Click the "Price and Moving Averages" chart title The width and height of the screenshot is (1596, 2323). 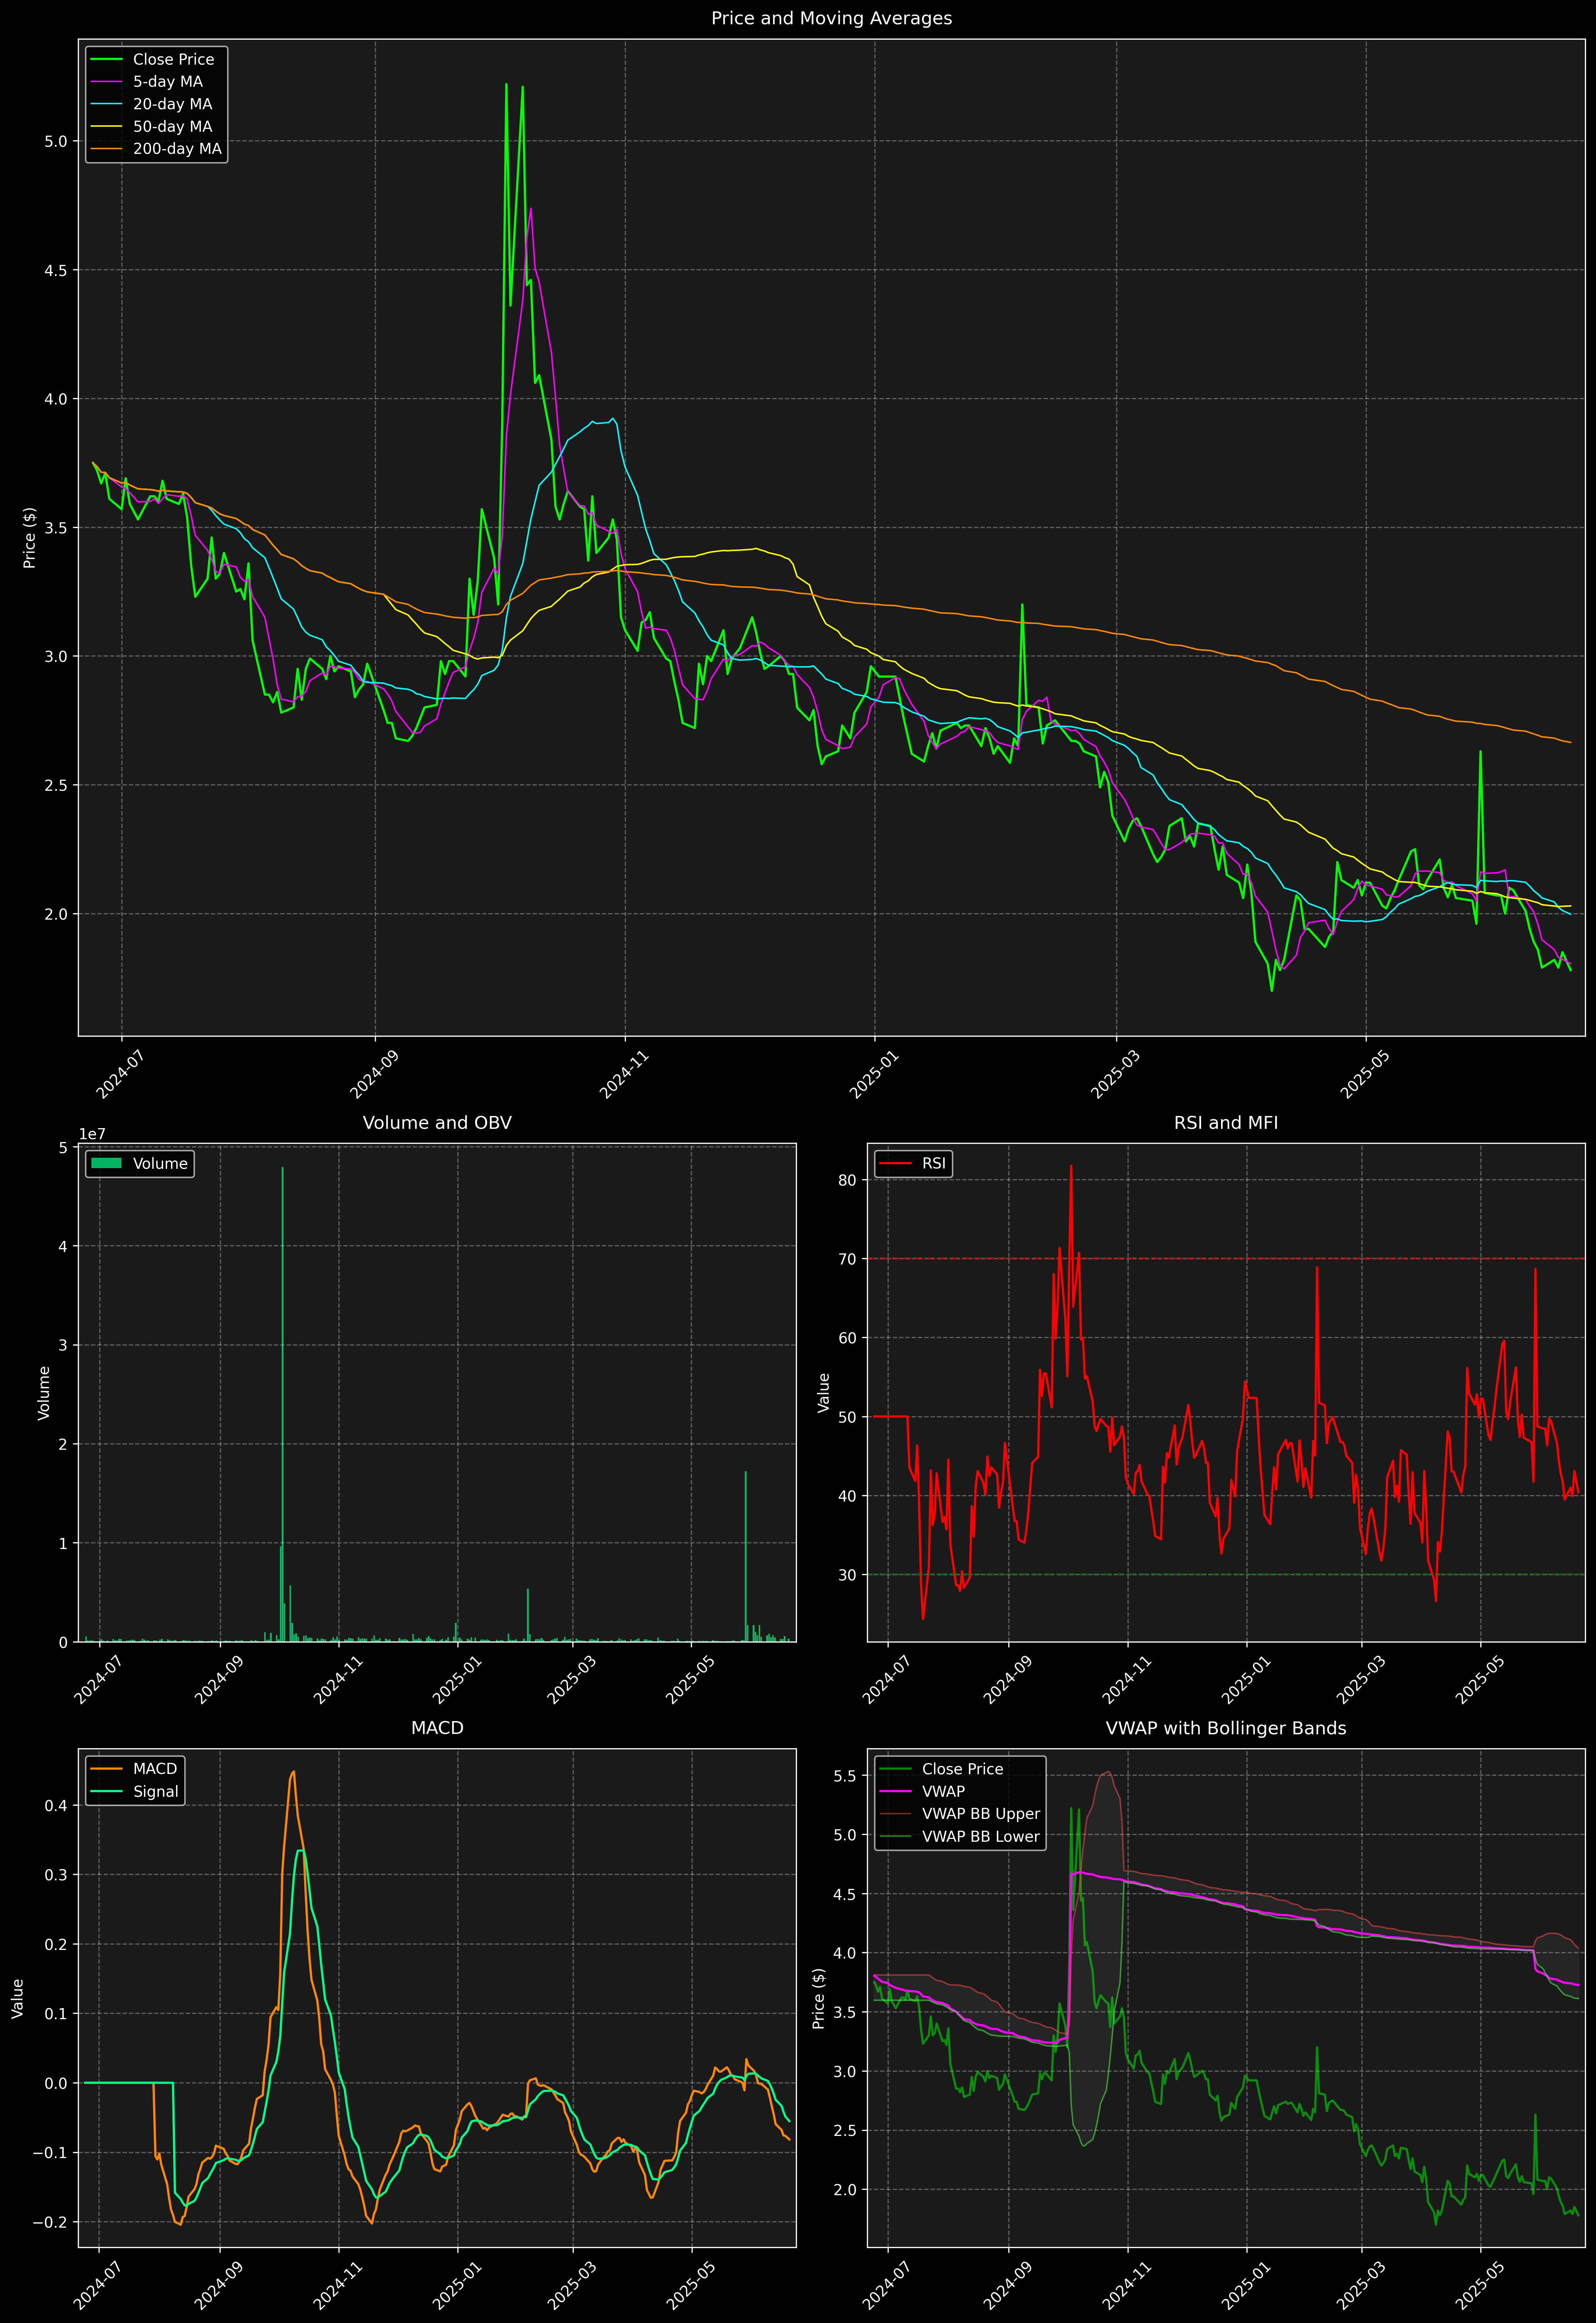(x=831, y=18)
